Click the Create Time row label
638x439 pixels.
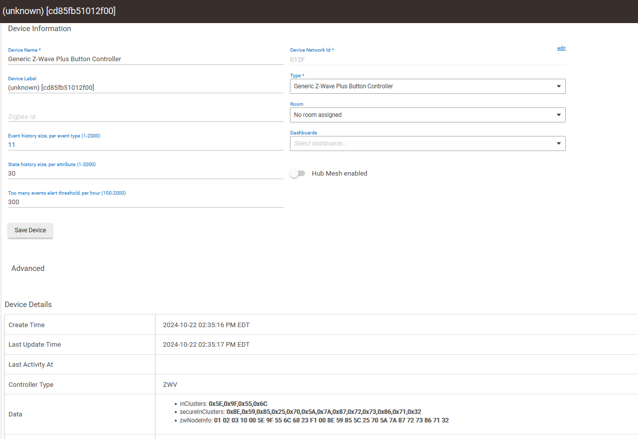[27, 325]
